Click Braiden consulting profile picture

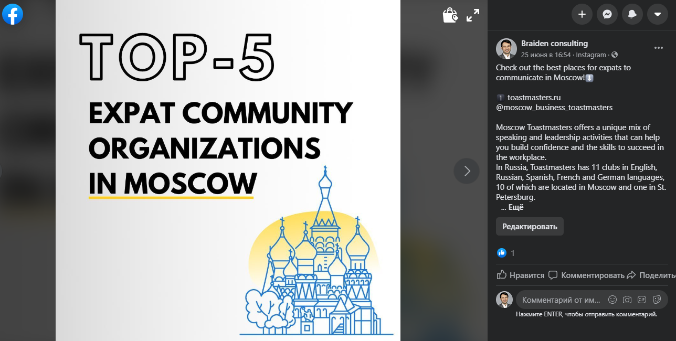(x=506, y=49)
